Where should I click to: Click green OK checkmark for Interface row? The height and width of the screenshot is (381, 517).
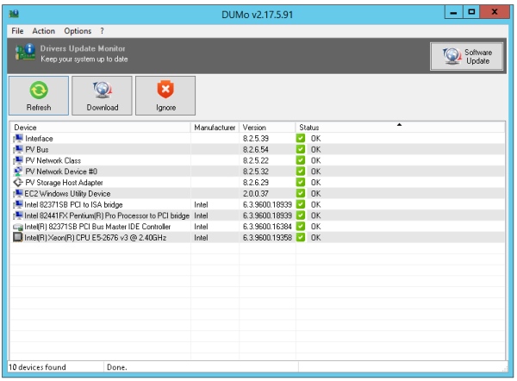pyautogui.click(x=301, y=139)
